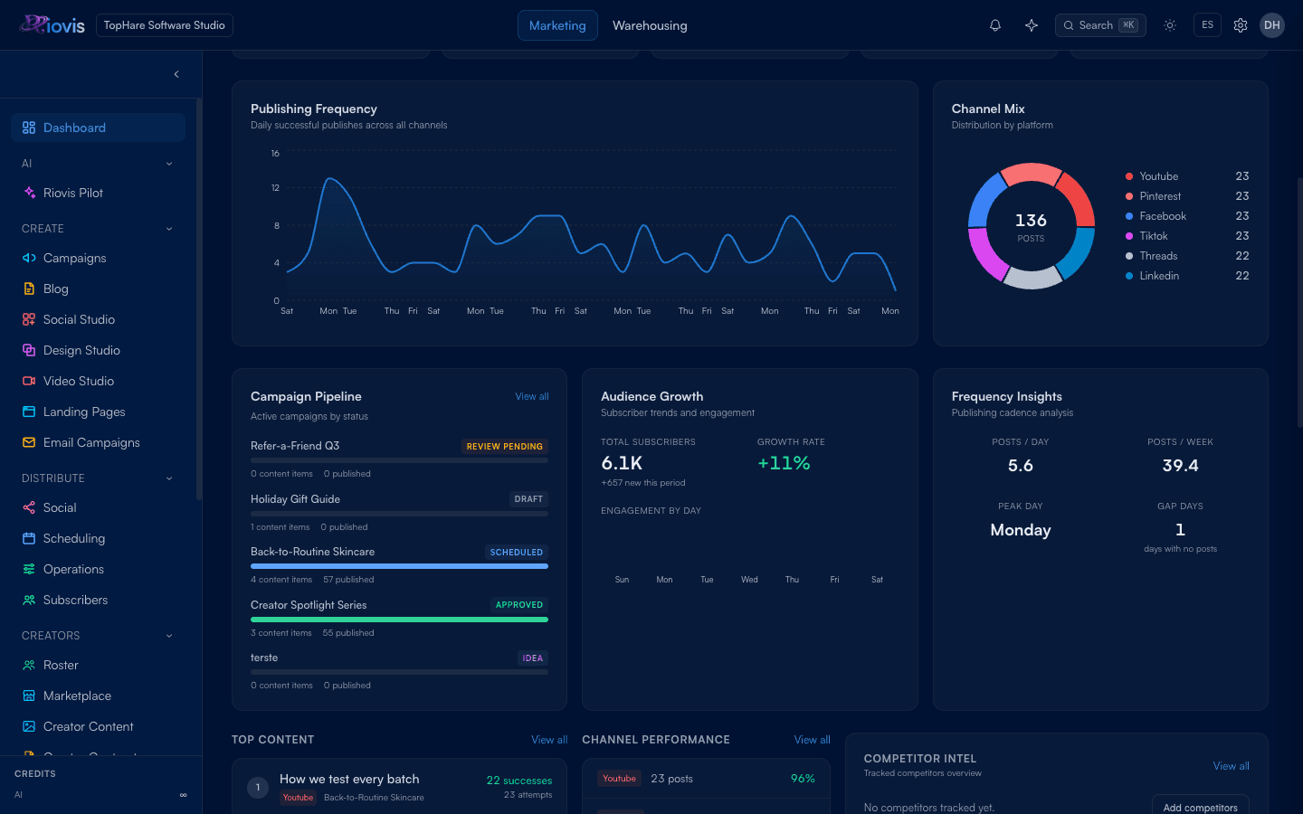
Task: Open creators Roster
Action: (x=98, y=665)
